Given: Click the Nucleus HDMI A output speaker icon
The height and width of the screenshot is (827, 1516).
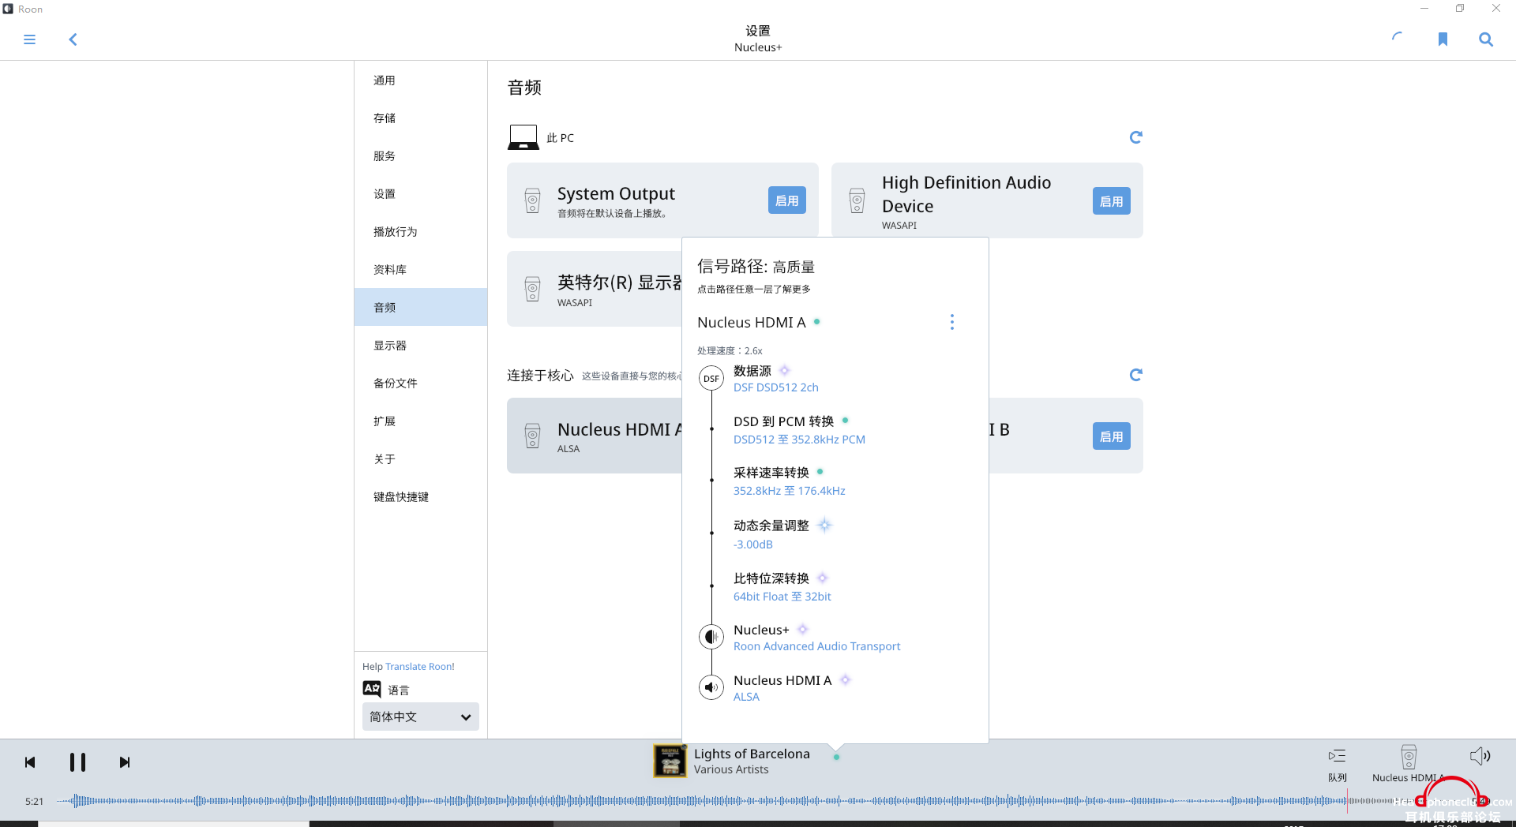Looking at the screenshot, I should (711, 687).
